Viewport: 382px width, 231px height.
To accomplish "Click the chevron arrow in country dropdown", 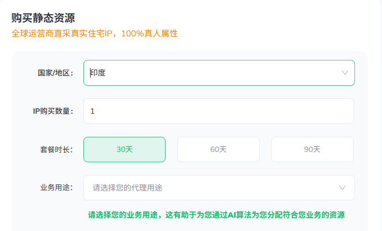I will (345, 73).
